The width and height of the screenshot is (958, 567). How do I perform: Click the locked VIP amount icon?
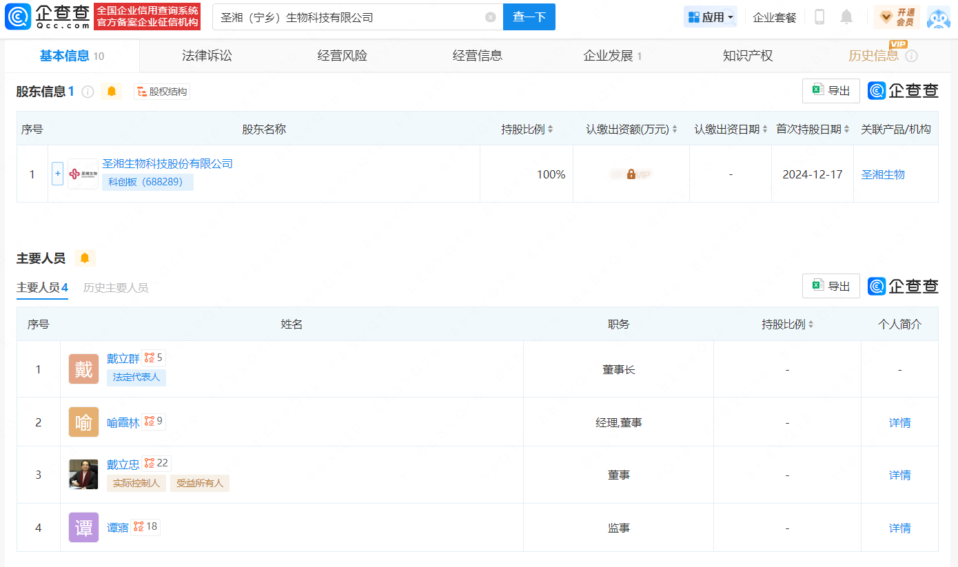pyautogui.click(x=631, y=174)
